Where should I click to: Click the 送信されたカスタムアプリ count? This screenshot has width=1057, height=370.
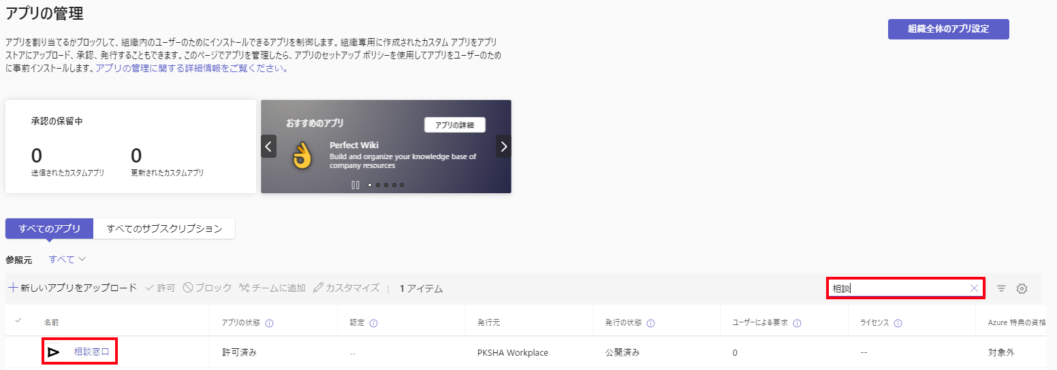point(37,156)
